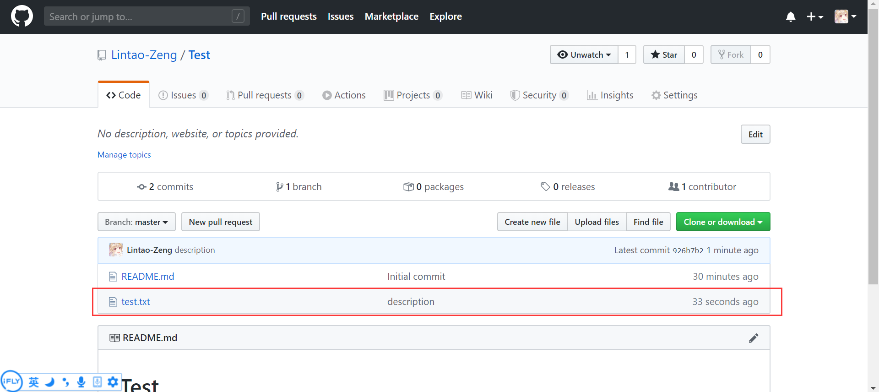View the 1 branch list
This screenshot has width=879, height=392.
point(298,186)
